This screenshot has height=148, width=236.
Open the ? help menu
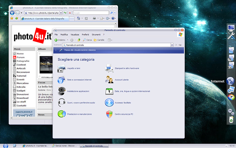[x=104, y=34]
